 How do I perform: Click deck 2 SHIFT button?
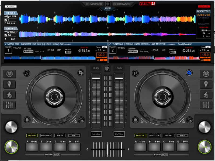pyautogui.click(x=182, y=136)
